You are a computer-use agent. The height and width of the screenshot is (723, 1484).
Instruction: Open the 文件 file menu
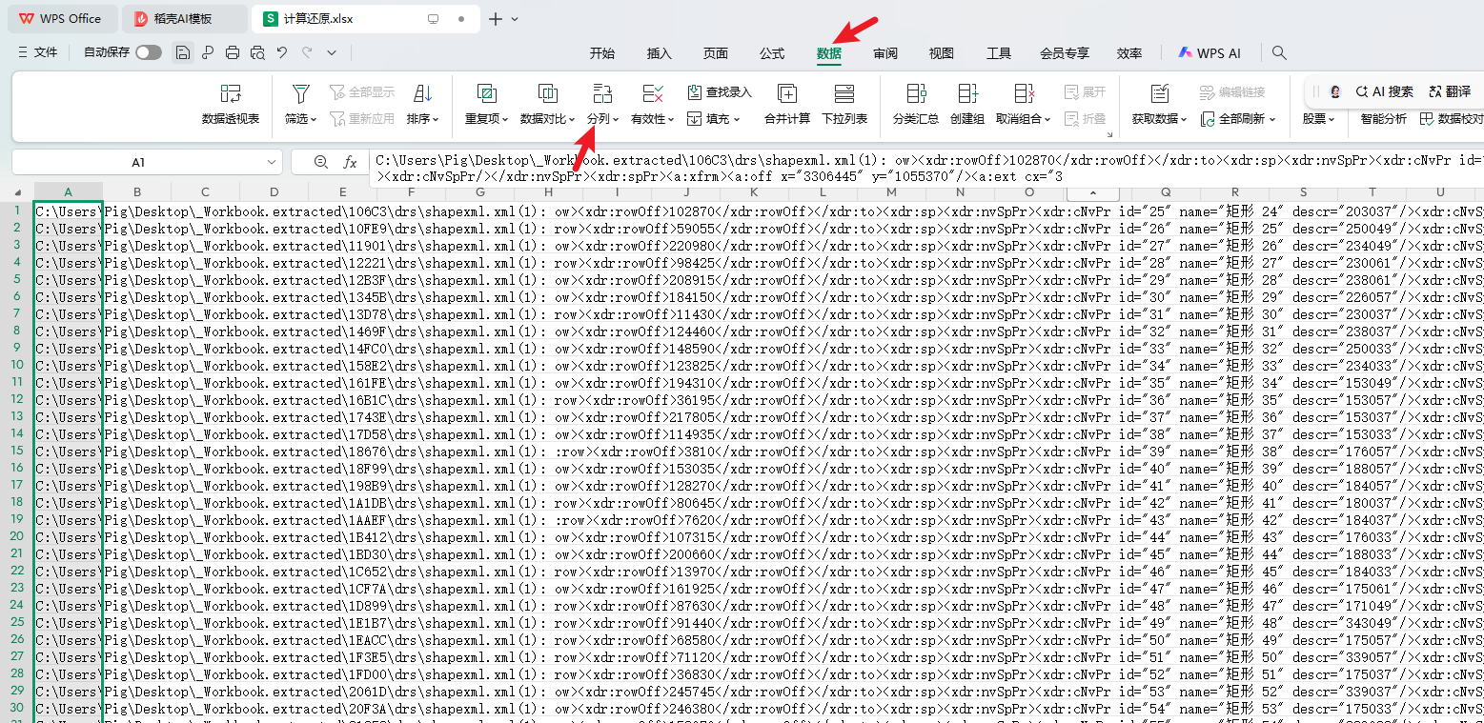38,53
